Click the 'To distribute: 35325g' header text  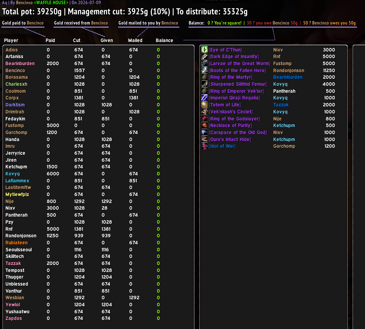(212, 12)
